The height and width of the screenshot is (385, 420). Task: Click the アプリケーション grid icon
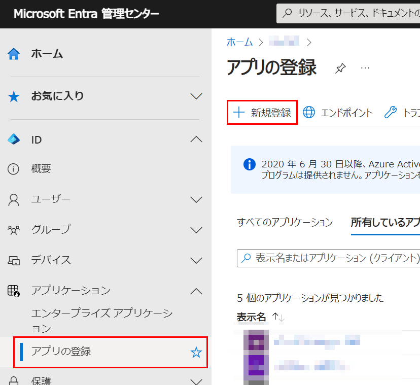(x=14, y=291)
